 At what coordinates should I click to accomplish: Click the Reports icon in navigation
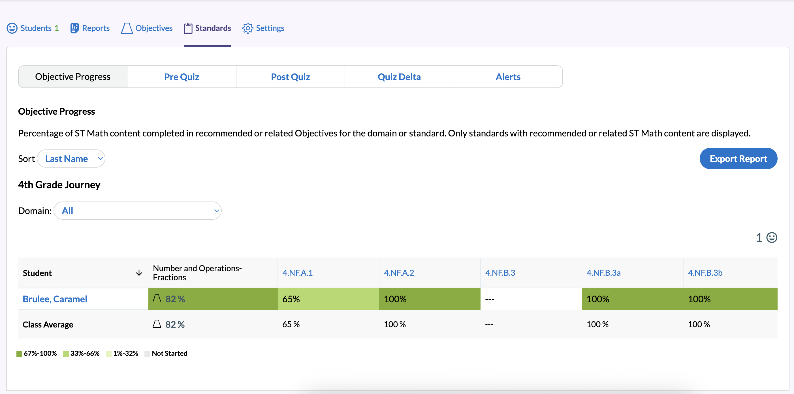click(x=74, y=28)
